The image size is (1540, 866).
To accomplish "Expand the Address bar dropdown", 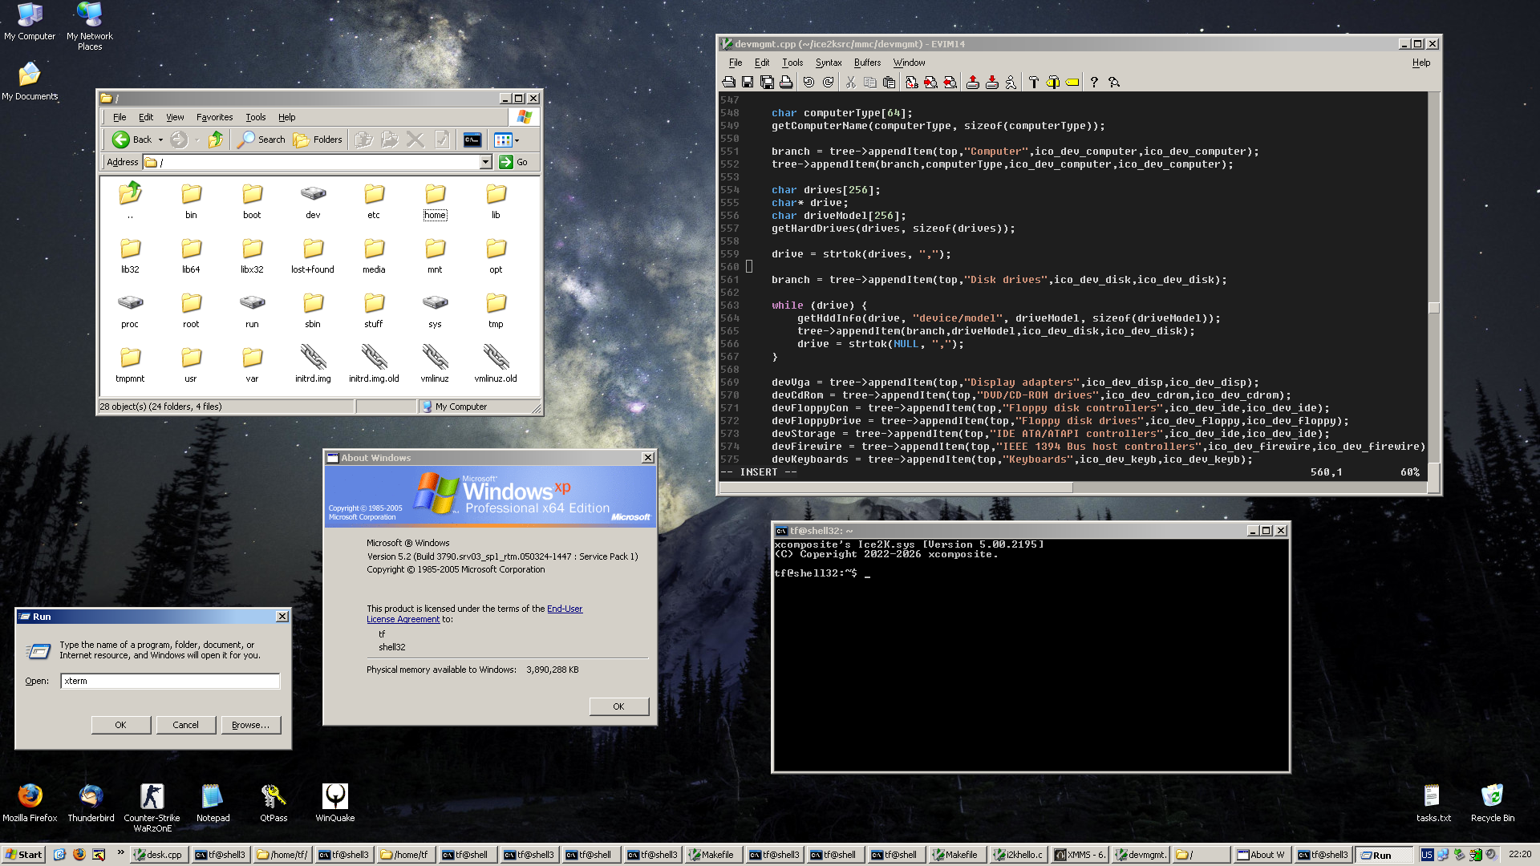I will coord(485,162).
